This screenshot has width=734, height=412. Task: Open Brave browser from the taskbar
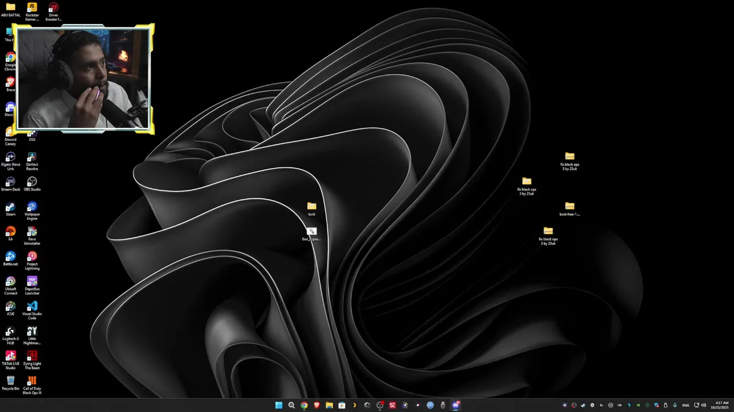317,405
